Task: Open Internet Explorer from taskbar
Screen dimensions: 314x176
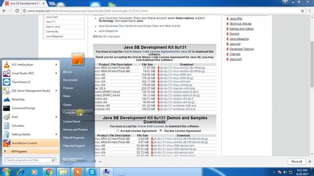Action: [x=21, y=172]
